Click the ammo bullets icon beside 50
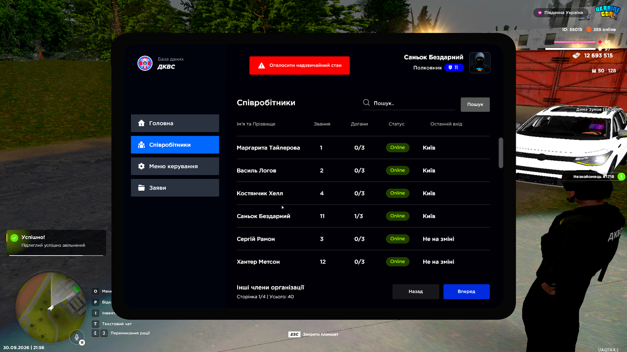 pyautogui.click(x=595, y=71)
